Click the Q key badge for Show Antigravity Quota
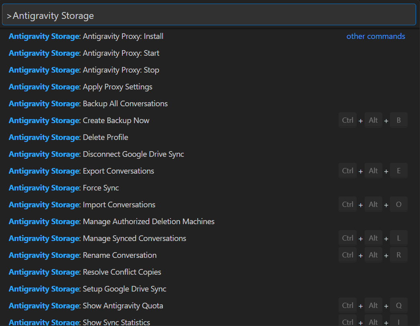Viewport: 420px width, 326px height. (x=399, y=306)
